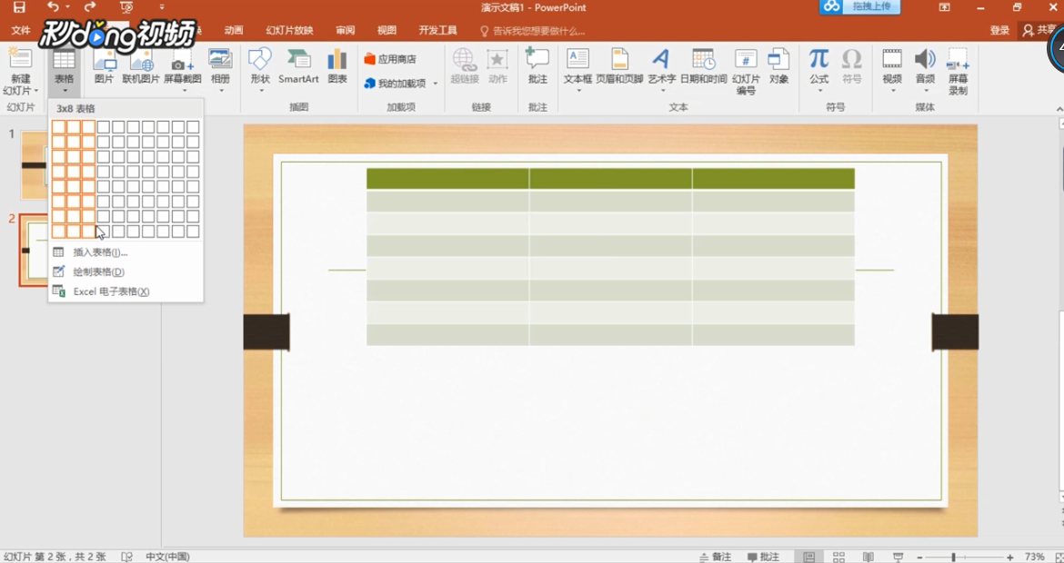1064x563 pixels.
Task: Open Header and Footer (页眉和页脚)
Action: point(619,66)
